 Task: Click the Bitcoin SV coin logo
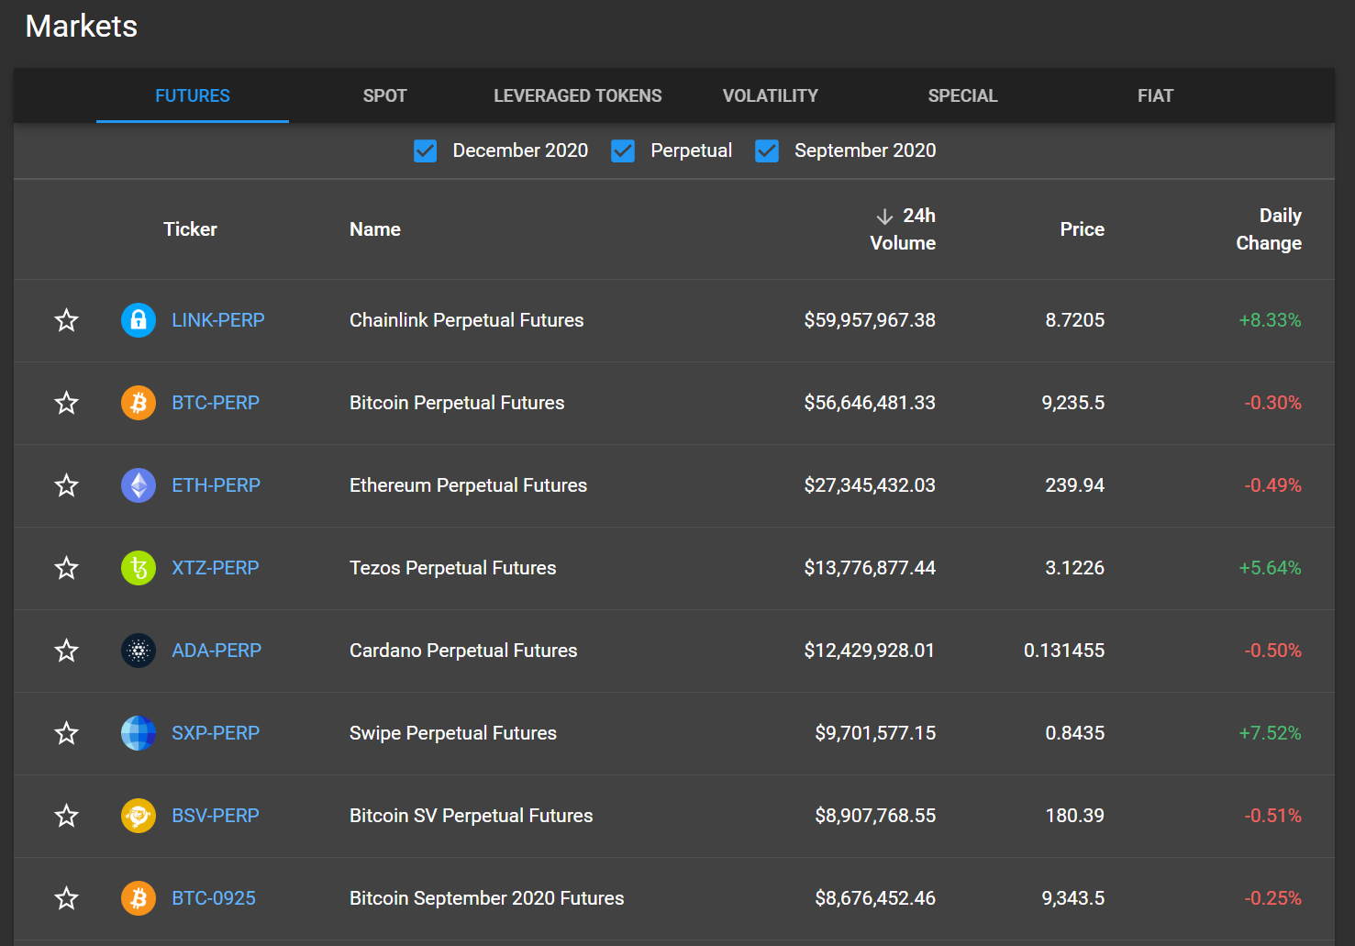[x=139, y=816]
